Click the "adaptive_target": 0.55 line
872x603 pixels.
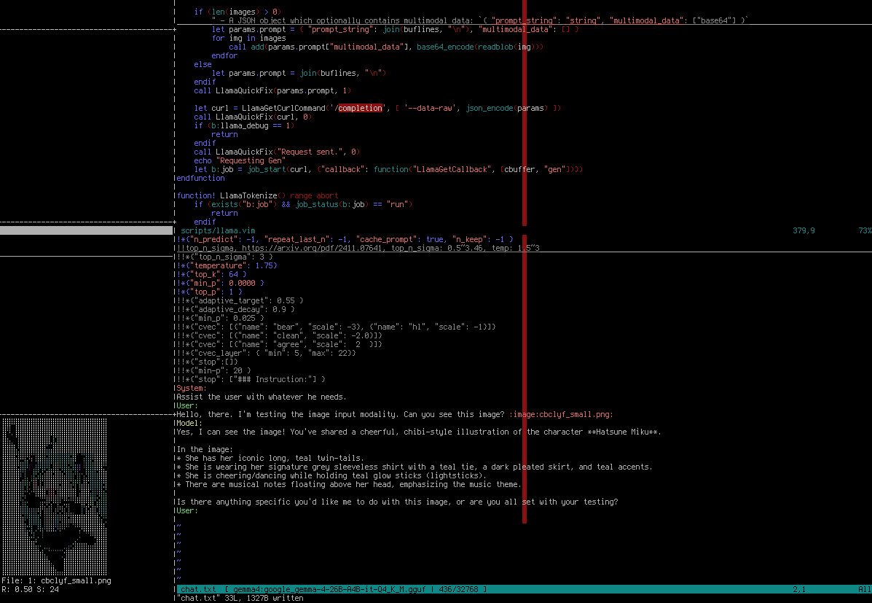pos(238,300)
